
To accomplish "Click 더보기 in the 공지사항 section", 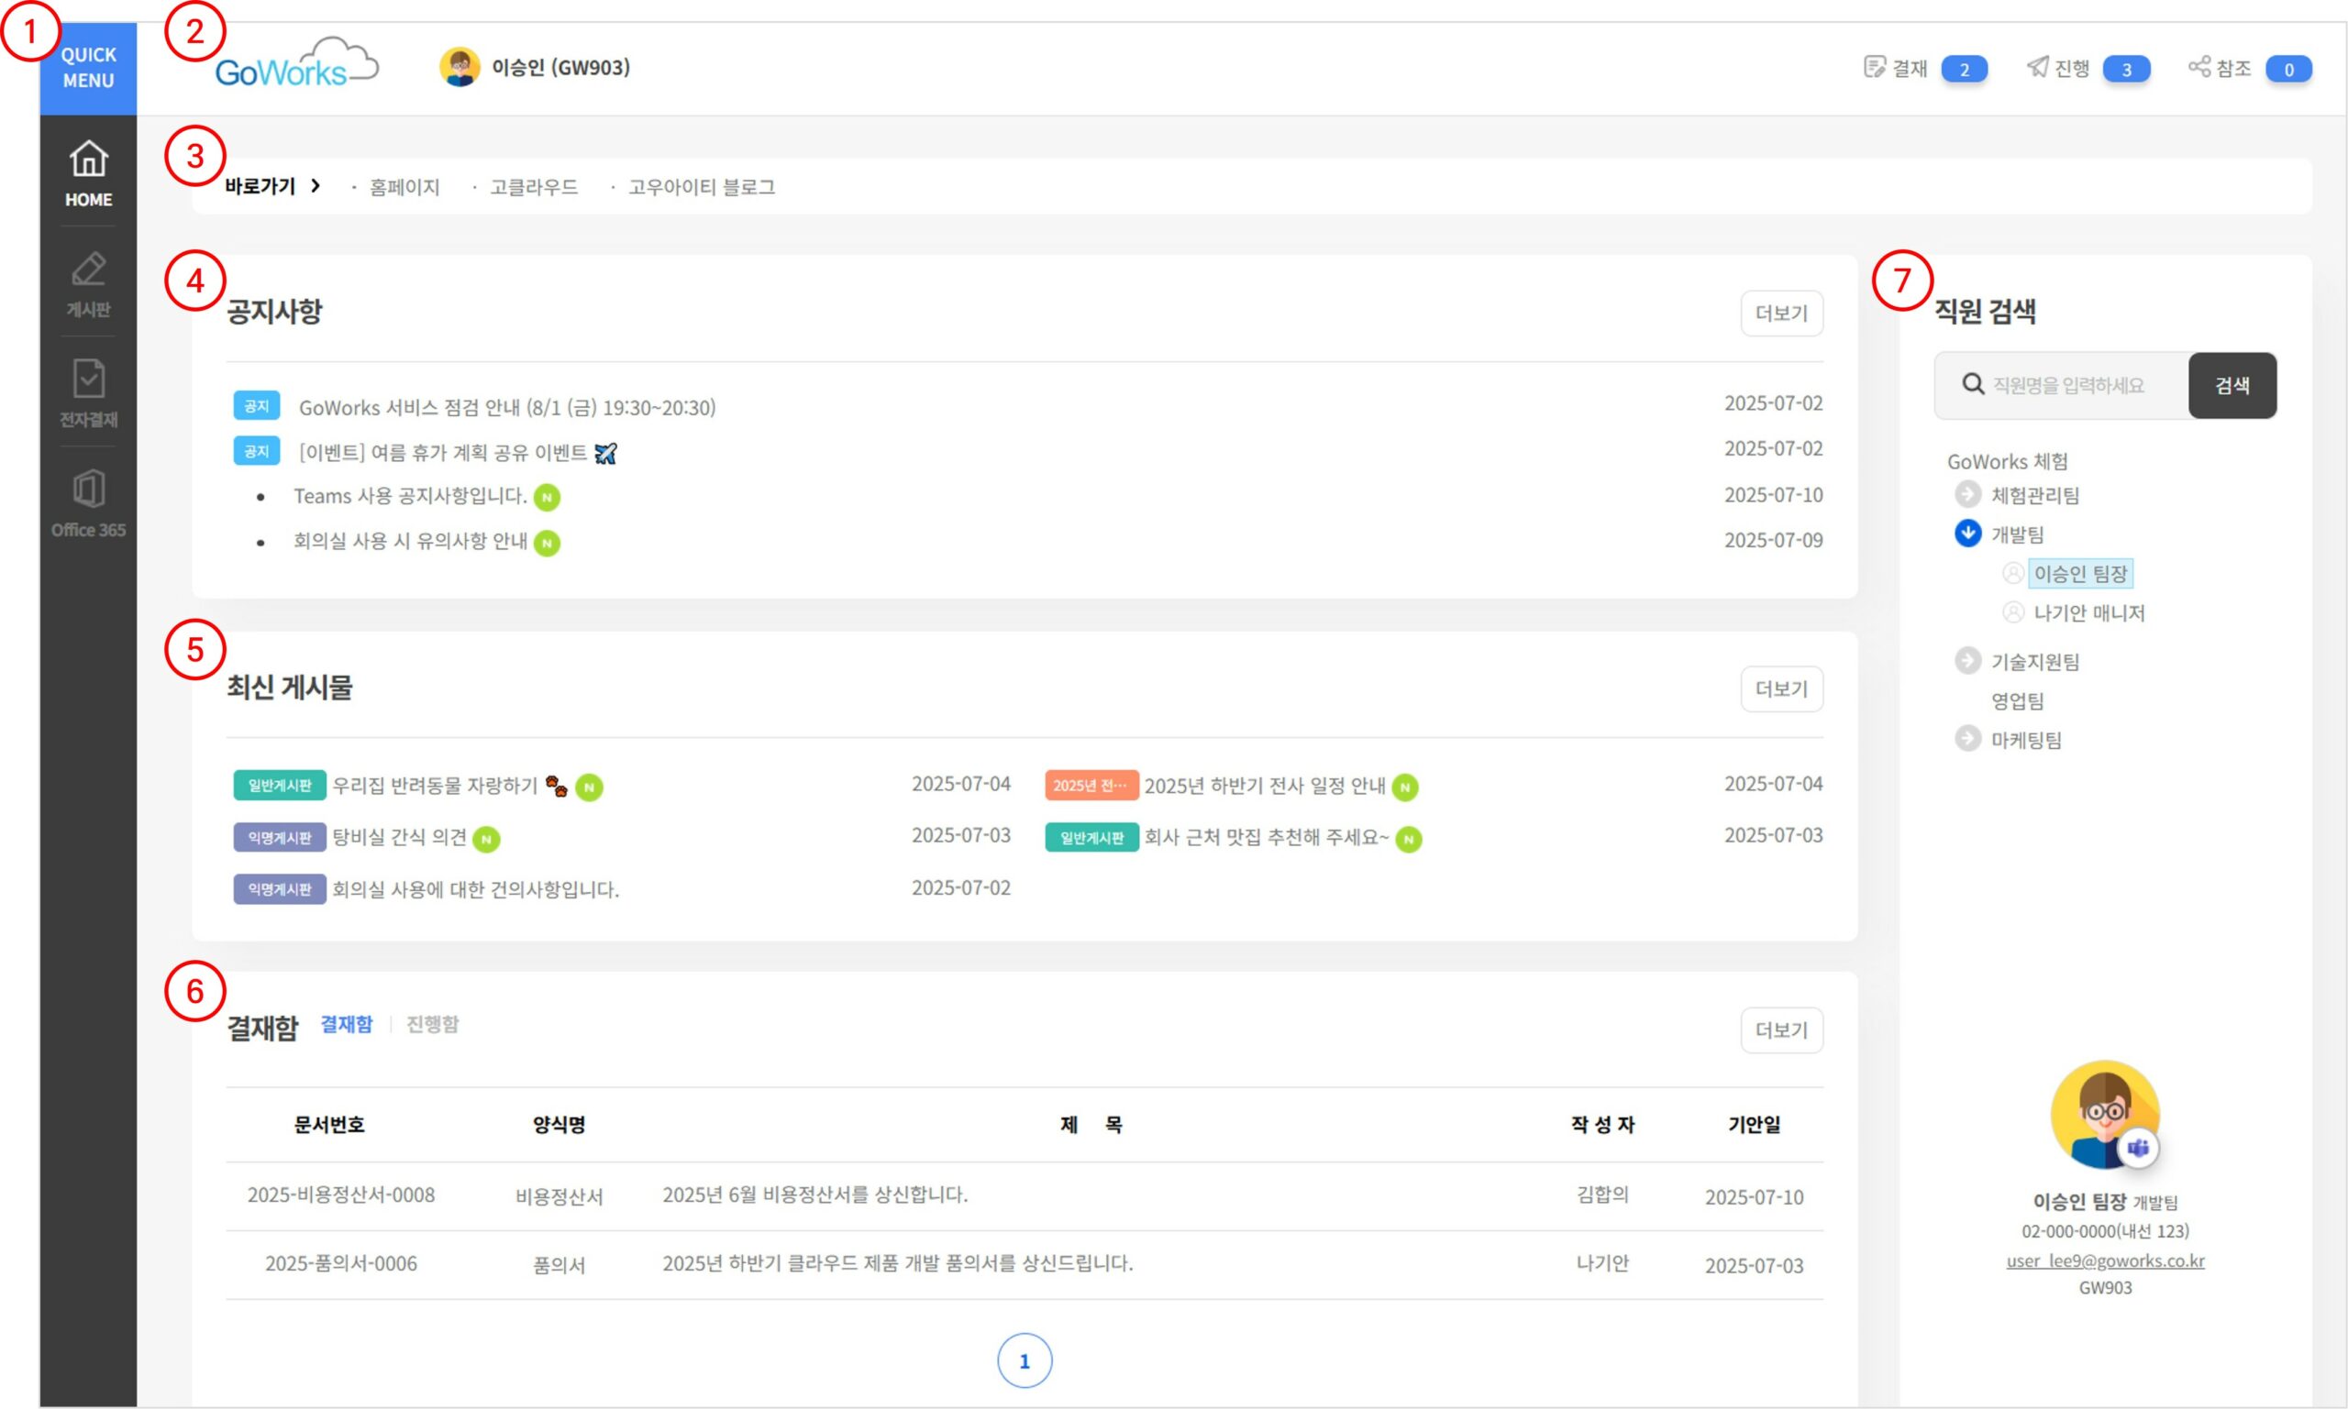I will pyautogui.click(x=1781, y=314).
